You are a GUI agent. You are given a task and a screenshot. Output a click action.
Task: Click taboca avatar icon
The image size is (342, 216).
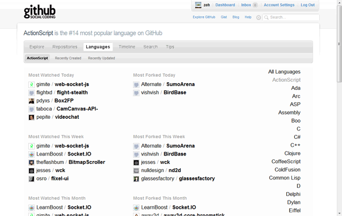point(31,109)
